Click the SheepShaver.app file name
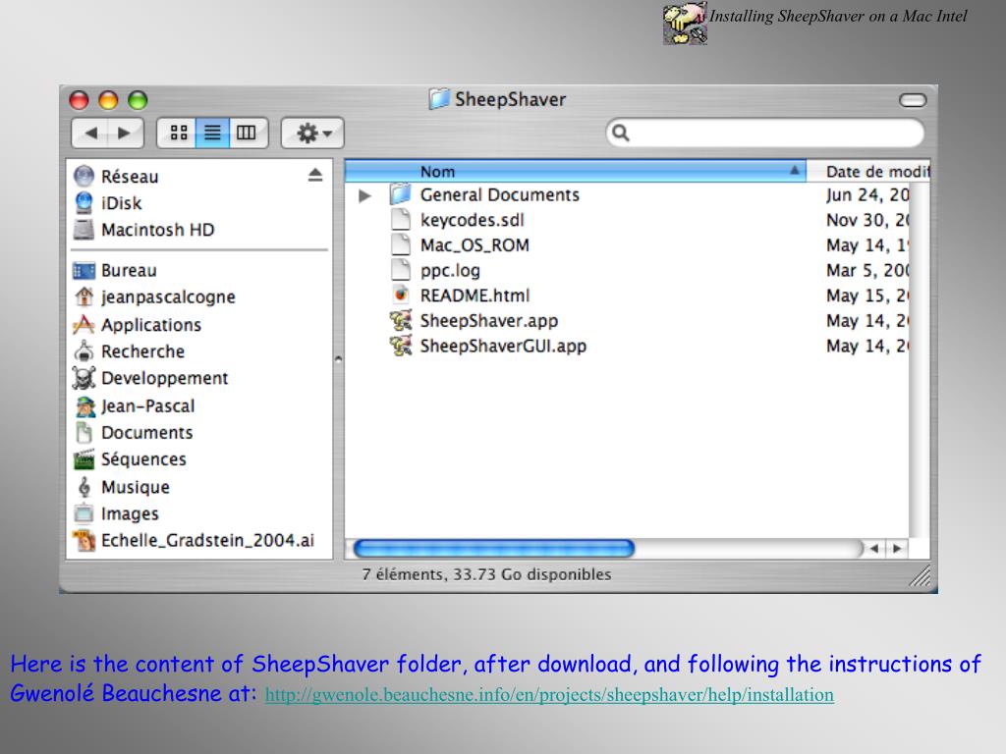The height and width of the screenshot is (754, 1006). 489,321
